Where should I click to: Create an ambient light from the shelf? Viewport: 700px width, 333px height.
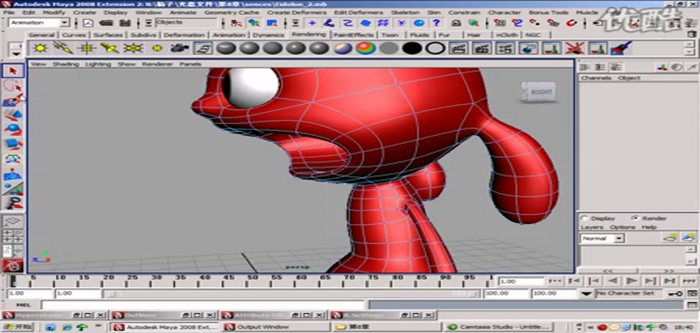[41, 47]
